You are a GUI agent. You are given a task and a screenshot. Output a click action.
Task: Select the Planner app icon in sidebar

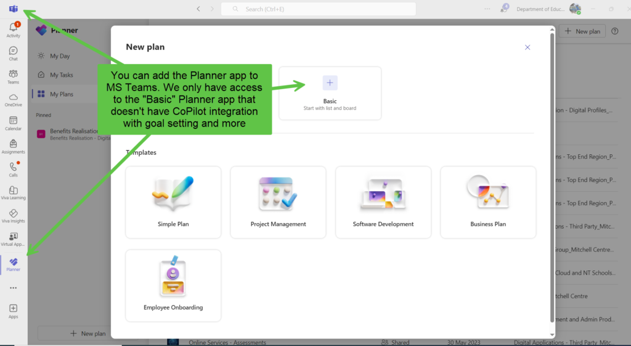tap(14, 264)
